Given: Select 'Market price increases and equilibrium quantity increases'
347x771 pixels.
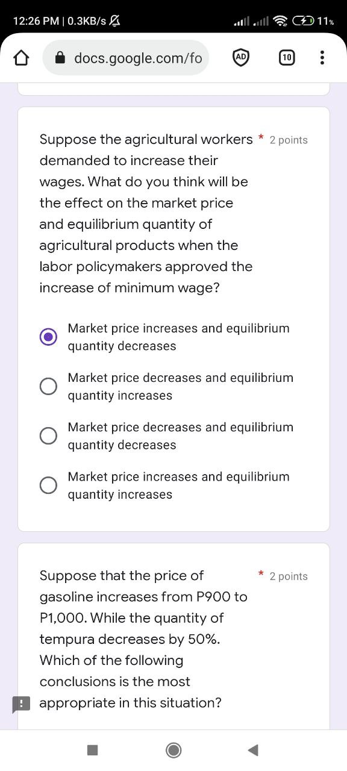Looking at the screenshot, I should (48, 485).
